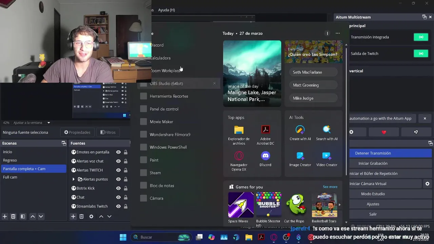This screenshot has width=434, height=244.
Task: Move the scene up with the arrow
Action: (x=33, y=216)
